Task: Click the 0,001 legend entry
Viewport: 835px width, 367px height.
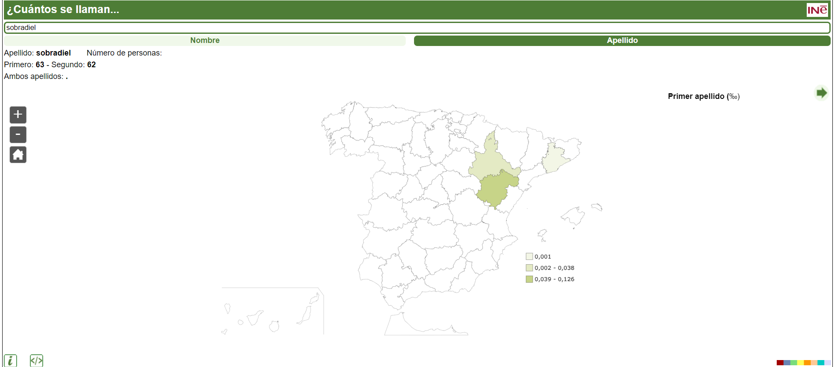Action: (x=538, y=257)
